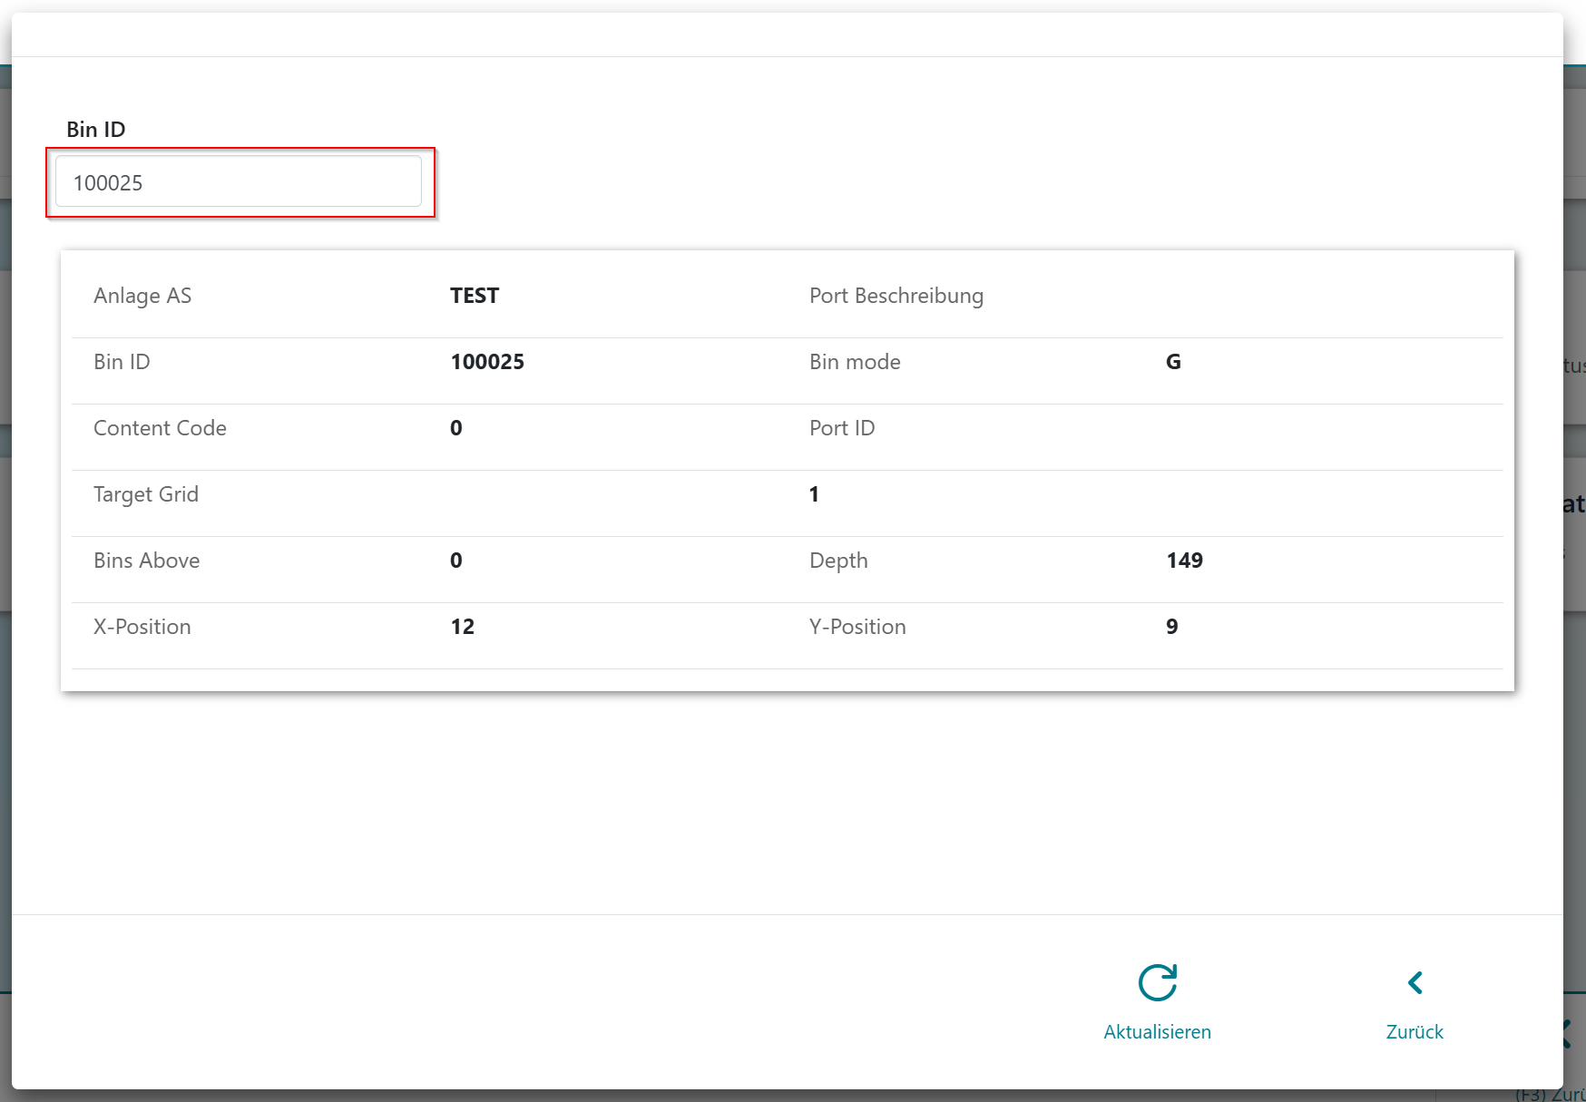Image resolution: width=1586 pixels, height=1102 pixels.
Task: Select the Depth value 149
Action: 1184,561
